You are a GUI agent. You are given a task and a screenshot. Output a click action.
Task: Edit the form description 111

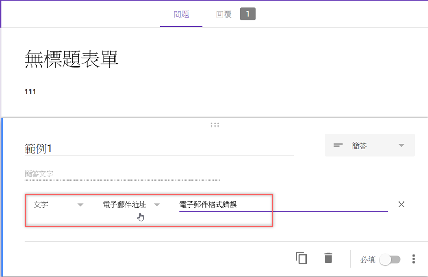pos(30,92)
